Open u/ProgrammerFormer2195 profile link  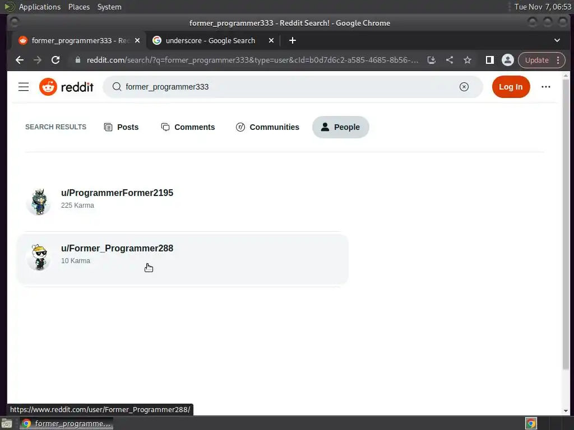(117, 193)
